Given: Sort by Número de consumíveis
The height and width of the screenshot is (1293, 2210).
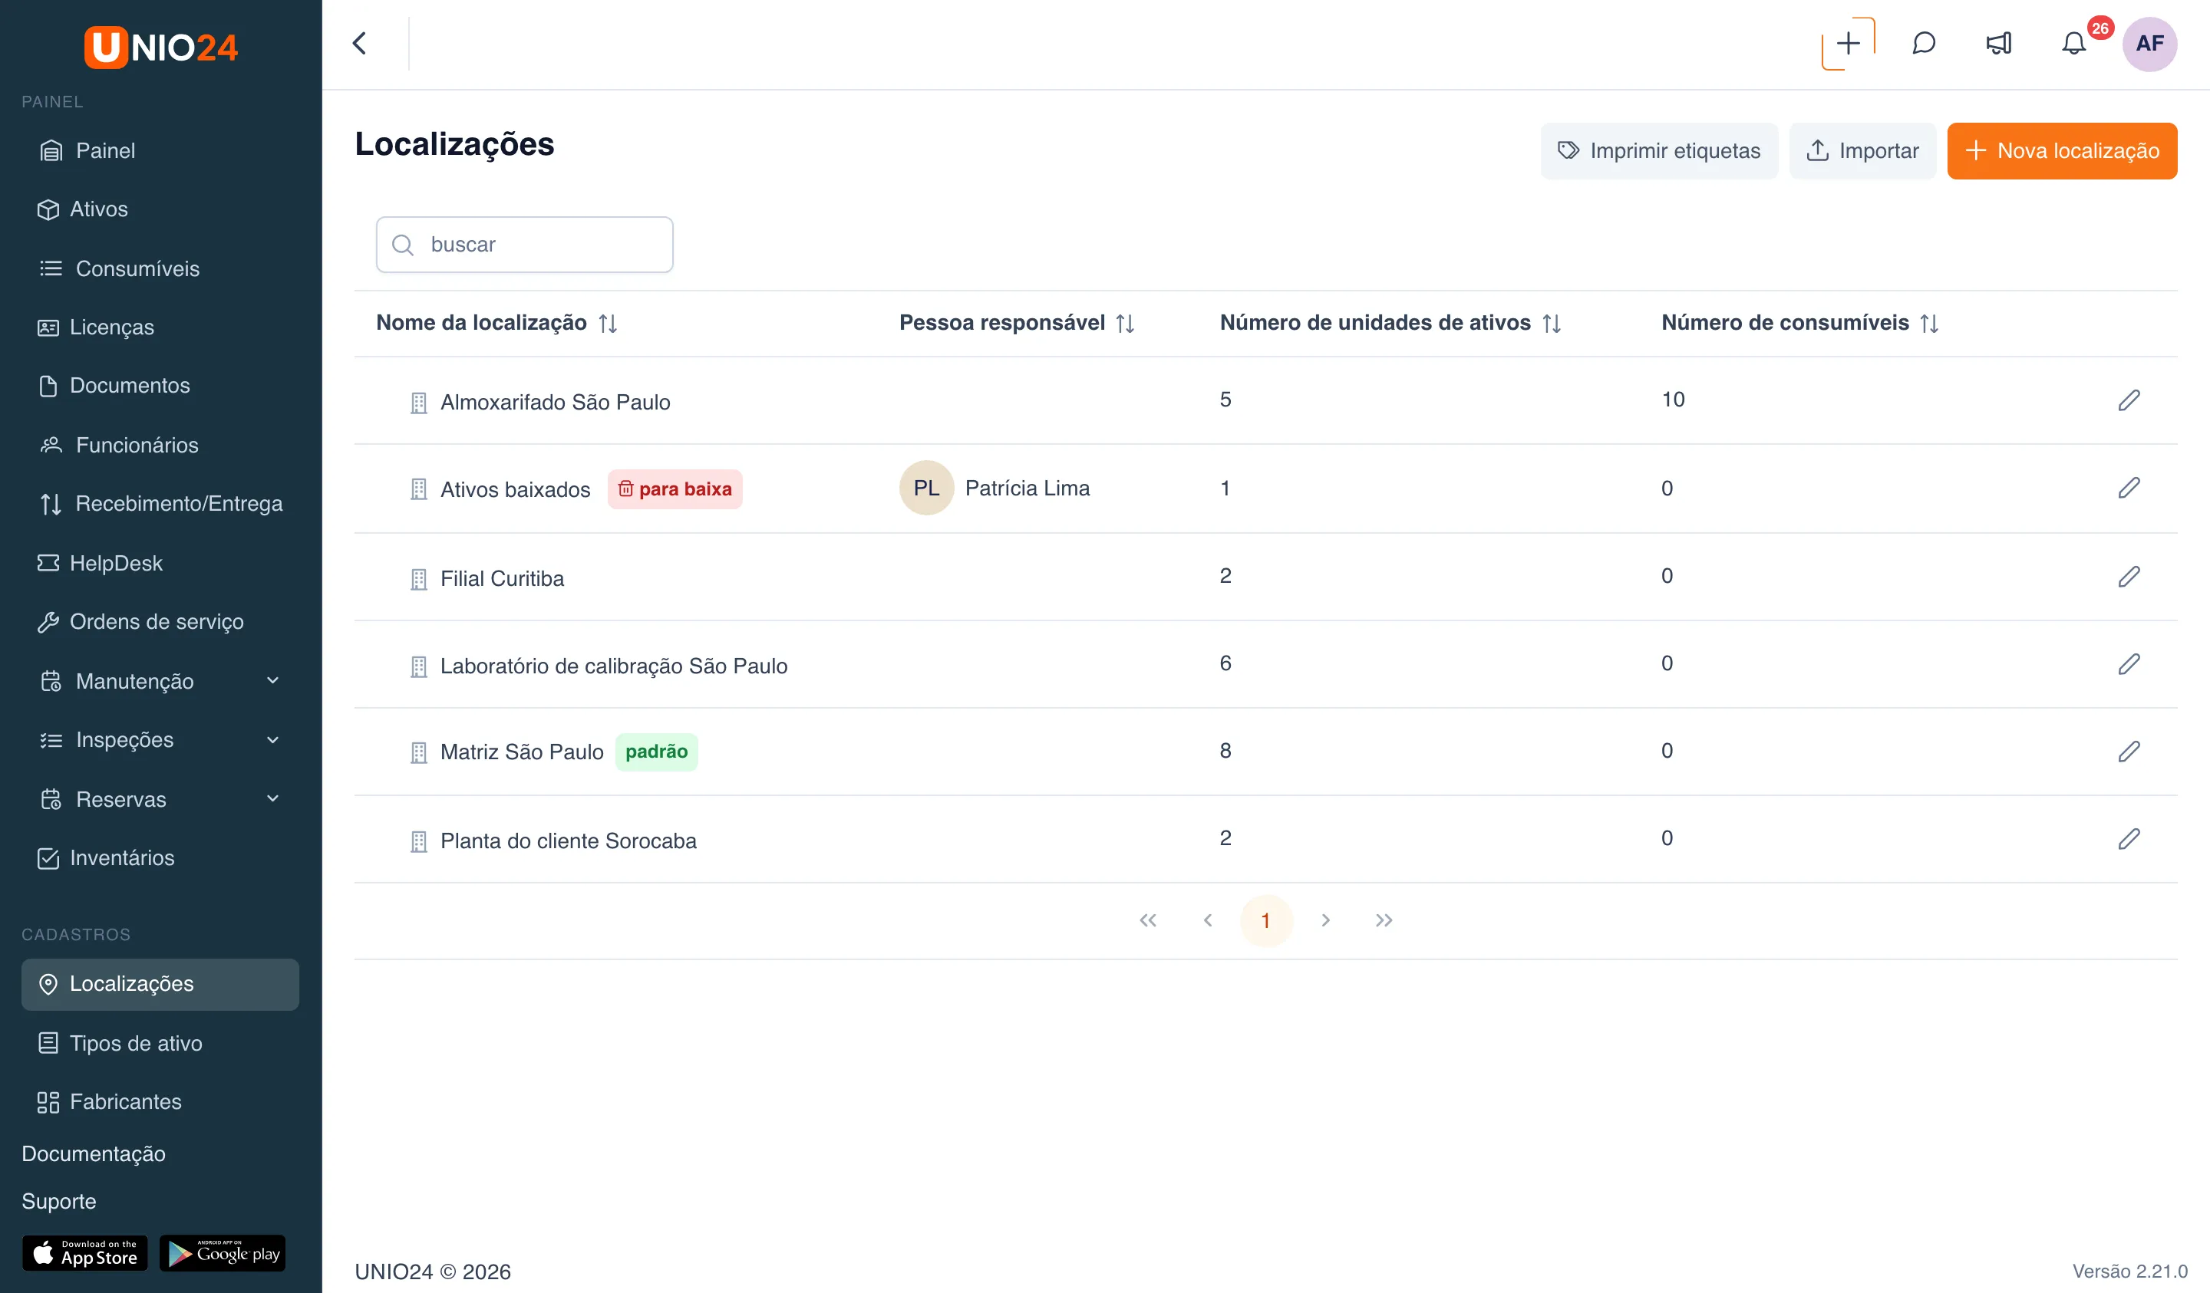Looking at the screenshot, I should pyautogui.click(x=1928, y=324).
